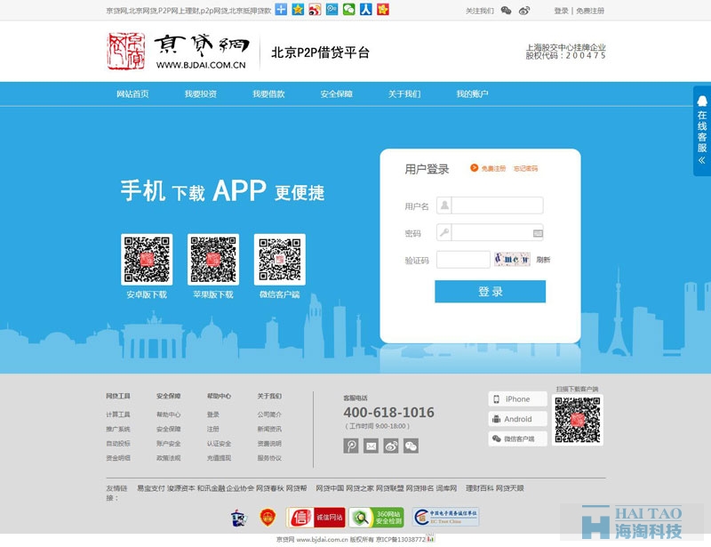Open 推广系统 footer link

[x=118, y=429]
